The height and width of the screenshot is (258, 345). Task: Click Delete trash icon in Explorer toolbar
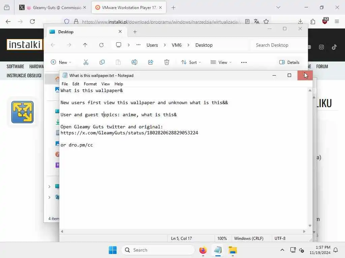(167, 62)
